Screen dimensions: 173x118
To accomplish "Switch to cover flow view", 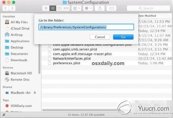I will (66, 8).
